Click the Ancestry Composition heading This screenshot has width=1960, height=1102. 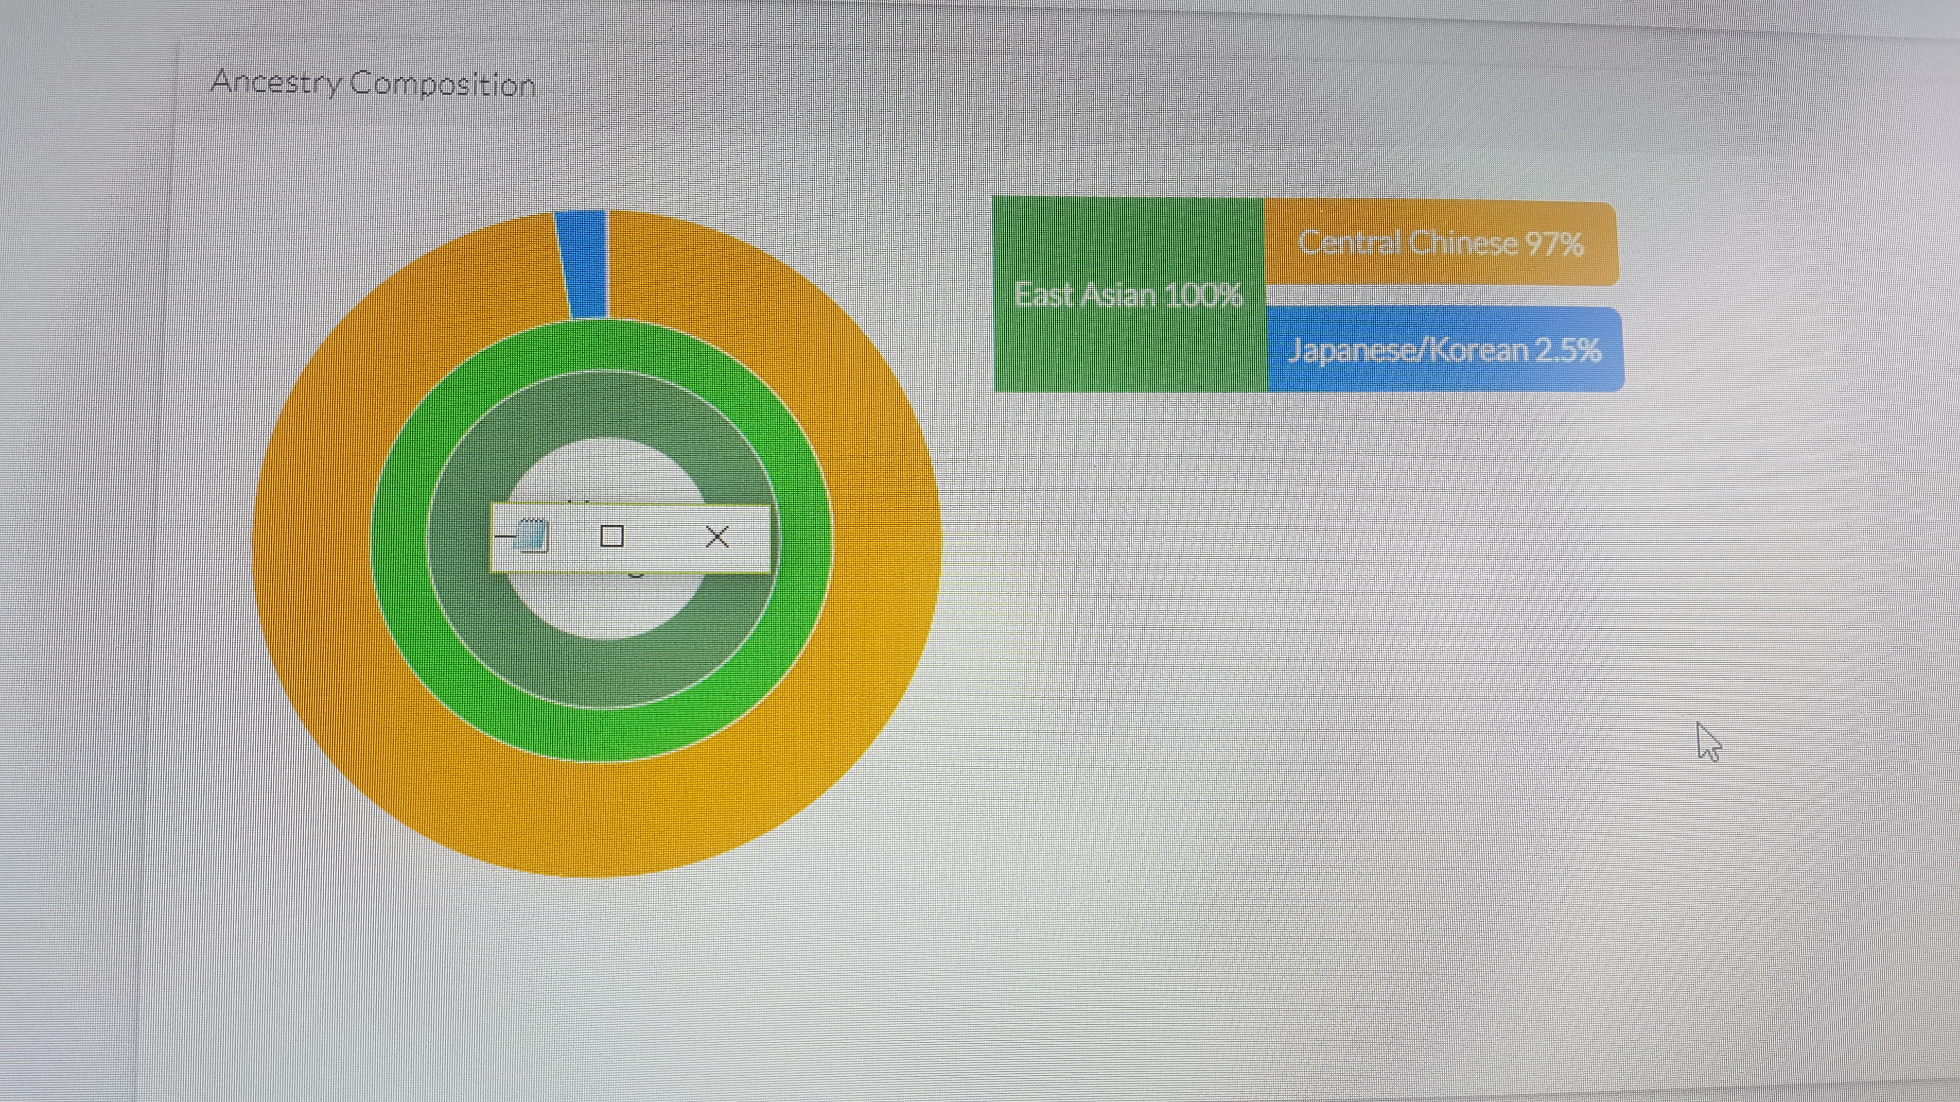tap(373, 83)
